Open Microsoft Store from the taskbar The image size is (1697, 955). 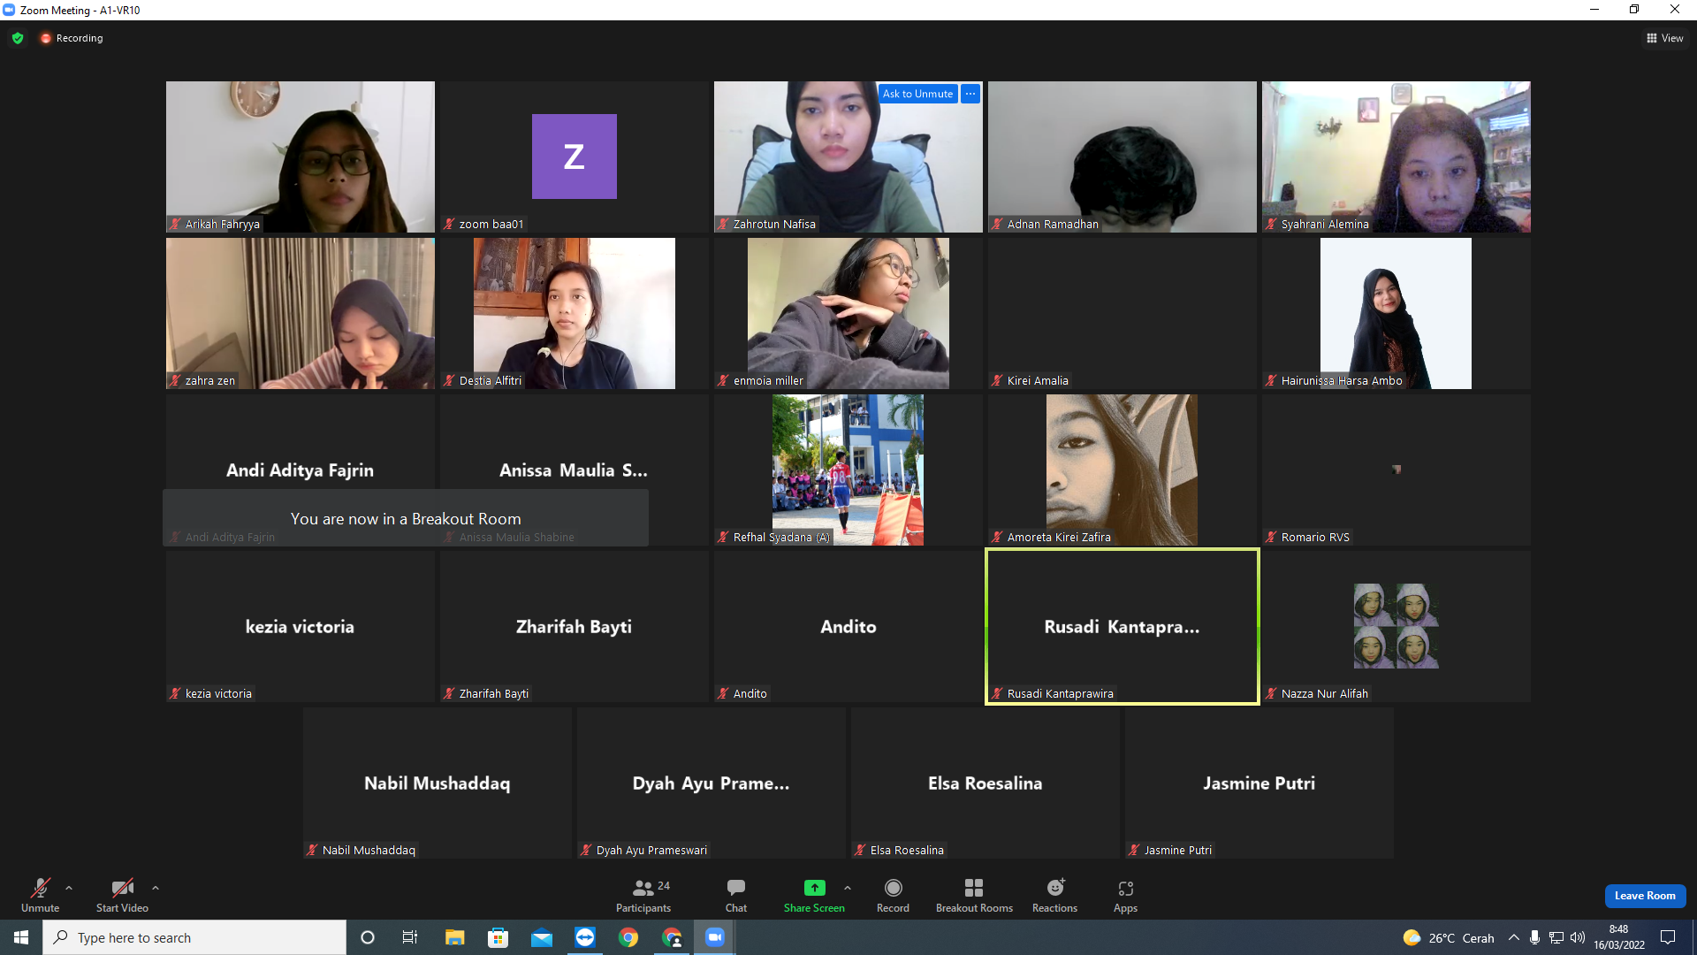[x=498, y=937]
